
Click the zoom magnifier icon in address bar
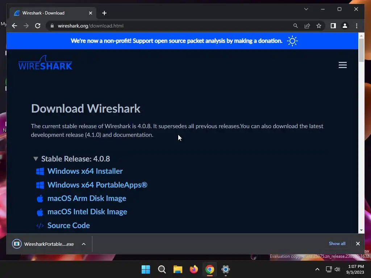(296, 26)
